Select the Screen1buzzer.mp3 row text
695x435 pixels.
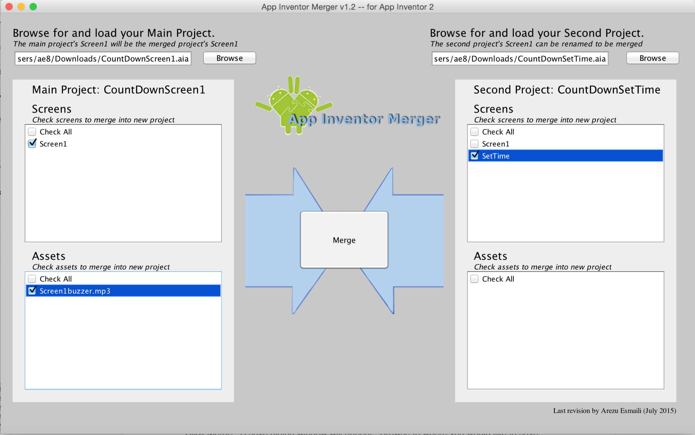(75, 291)
